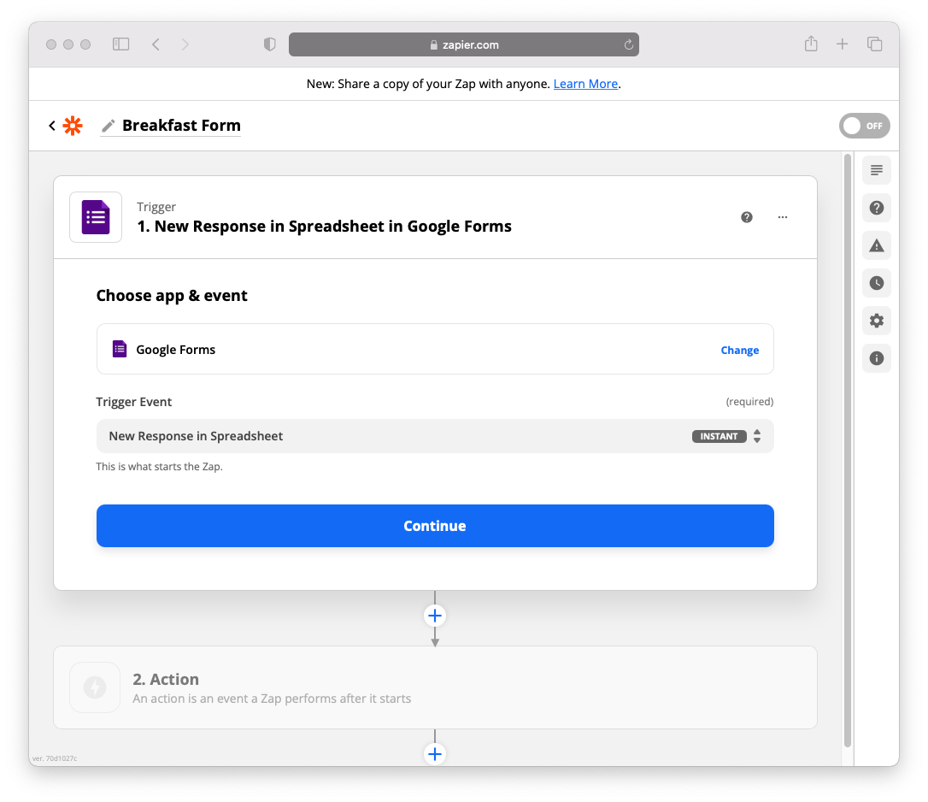Screen dimensions: 928x802
Task: Click the blue Continue button
Action: click(x=435, y=526)
